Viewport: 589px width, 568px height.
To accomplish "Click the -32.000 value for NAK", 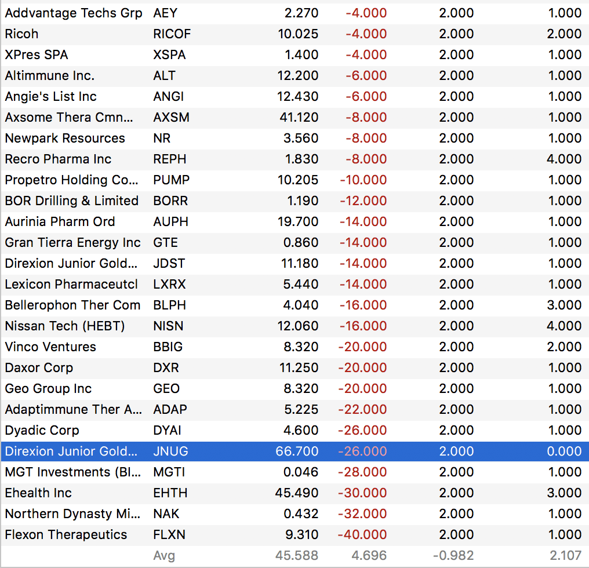I will pos(362,514).
